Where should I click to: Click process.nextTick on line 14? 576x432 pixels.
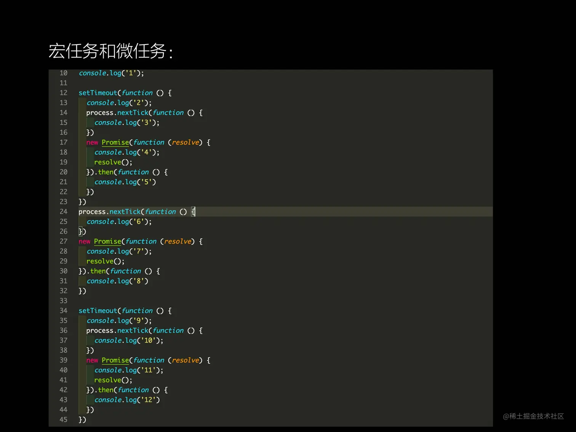(117, 113)
